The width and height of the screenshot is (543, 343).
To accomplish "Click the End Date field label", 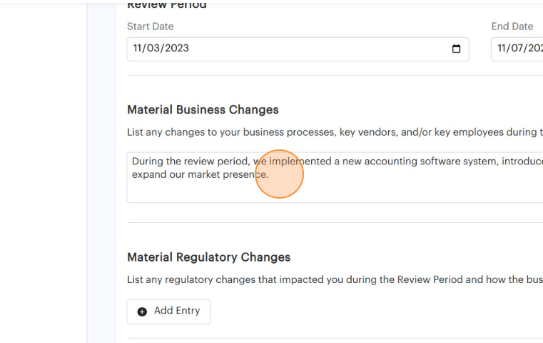I will pyautogui.click(x=512, y=26).
